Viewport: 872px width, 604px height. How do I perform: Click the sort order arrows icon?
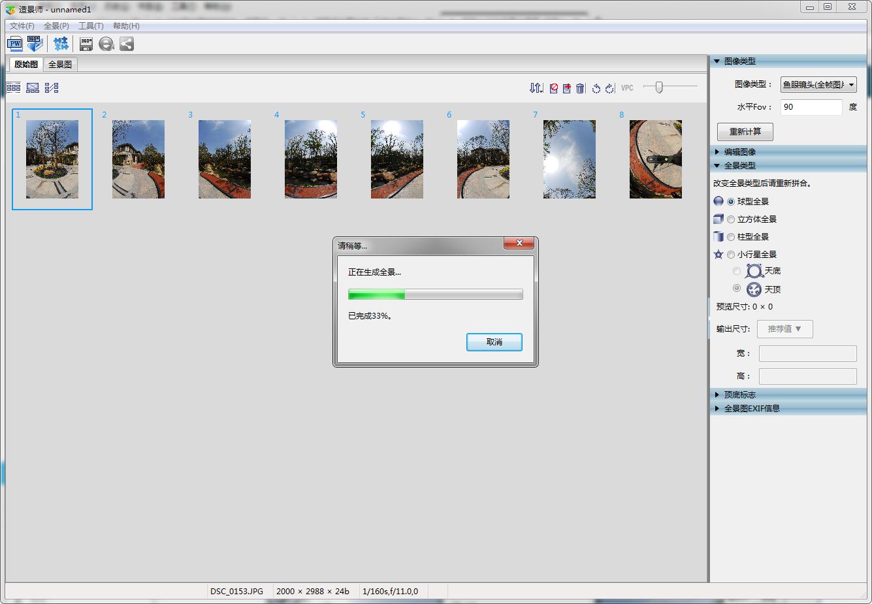click(536, 88)
